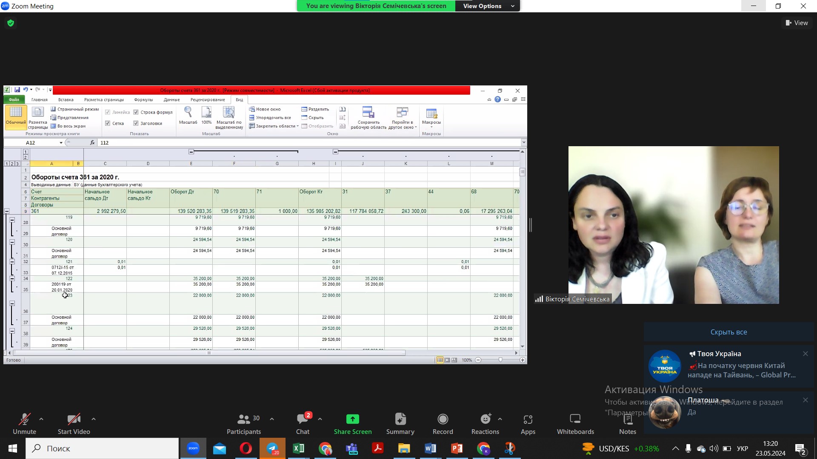Expand audio options arrow next to Unmute
Screen dimensions: 817x459
coord(41,419)
